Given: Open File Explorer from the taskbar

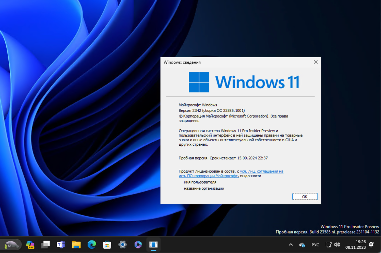Looking at the screenshot, I should (x=76, y=244).
